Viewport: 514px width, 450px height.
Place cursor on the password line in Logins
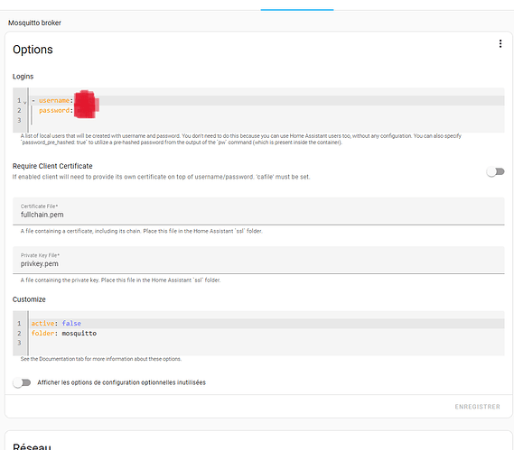pyautogui.click(x=266, y=110)
